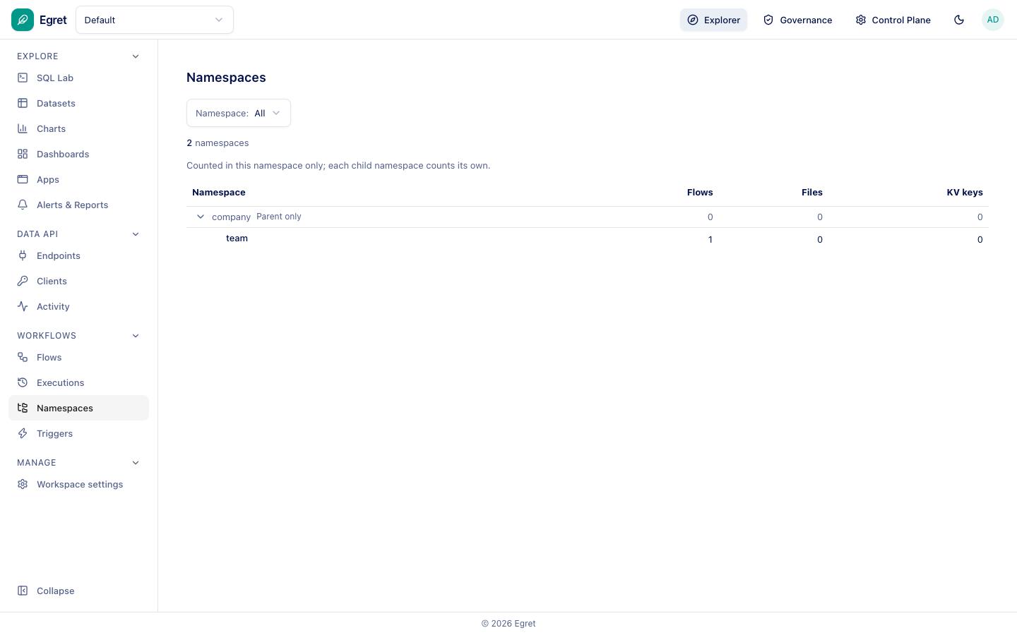Click the Flows column header
1017x635 pixels.
click(x=700, y=193)
